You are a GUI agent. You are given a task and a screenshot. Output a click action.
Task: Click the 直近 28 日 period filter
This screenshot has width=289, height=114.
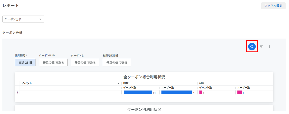(25, 63)
